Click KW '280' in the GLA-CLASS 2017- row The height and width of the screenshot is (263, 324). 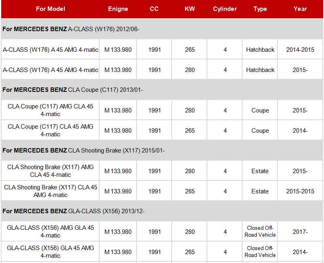point(190,231)
